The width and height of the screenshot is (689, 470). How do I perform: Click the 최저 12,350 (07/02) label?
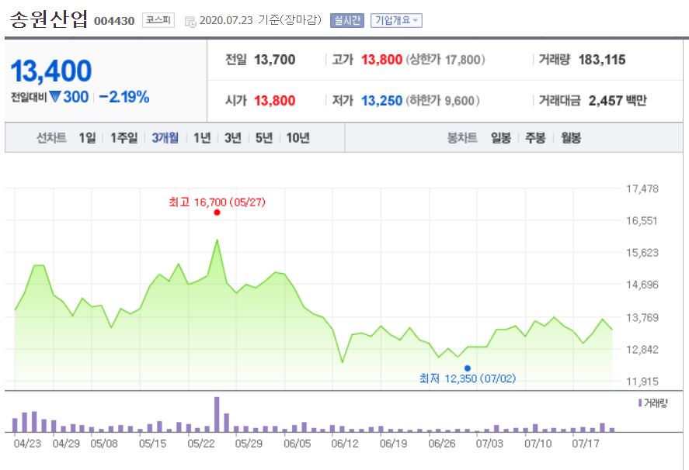click(x=468, y=378)
